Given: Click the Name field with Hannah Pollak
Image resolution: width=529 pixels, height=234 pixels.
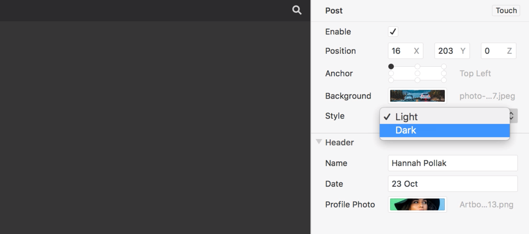Looking at the screenshot, I should (453, 163).
